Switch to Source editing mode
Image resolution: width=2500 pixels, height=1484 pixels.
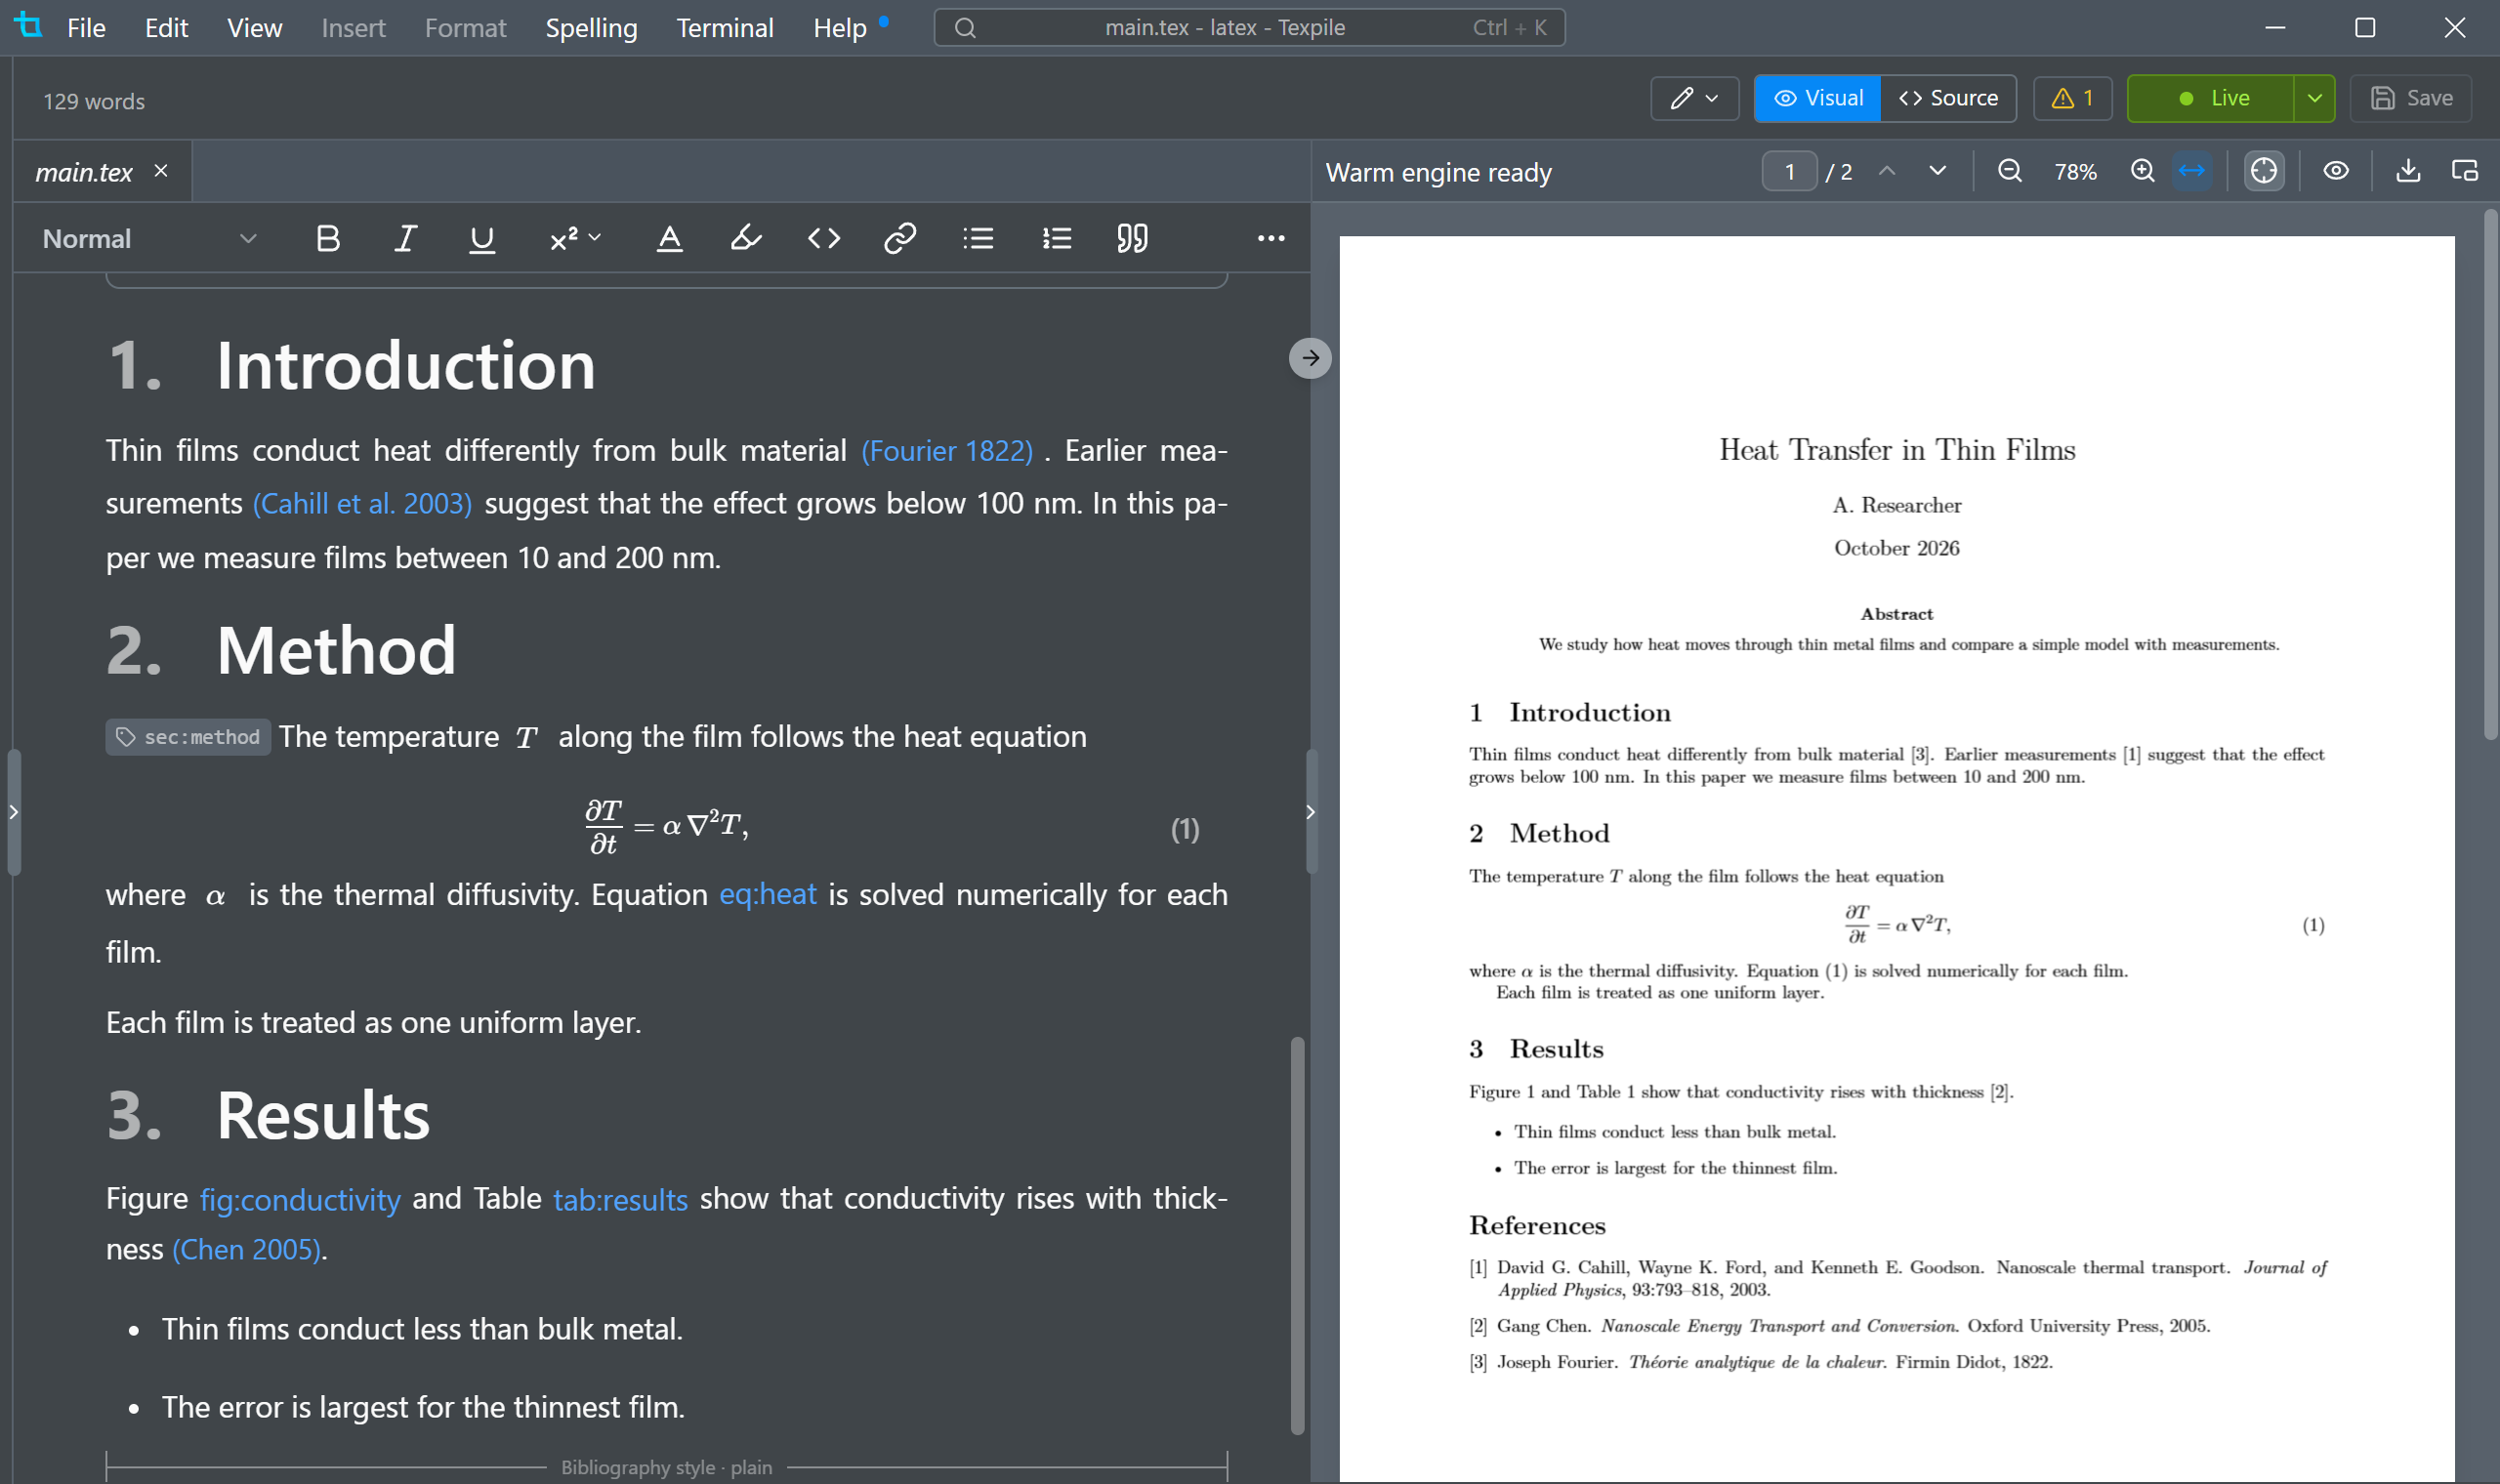tap(1948, 98)
